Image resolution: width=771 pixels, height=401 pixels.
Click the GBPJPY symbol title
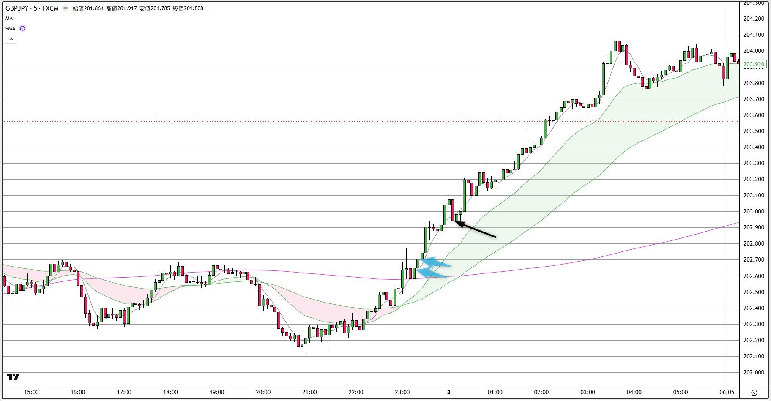point(32,8)
